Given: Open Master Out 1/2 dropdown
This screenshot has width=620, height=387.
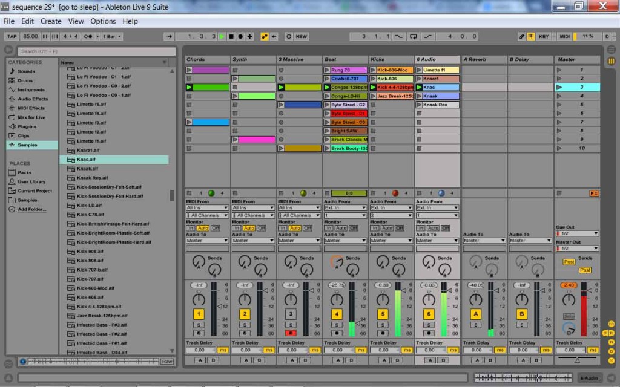Looking at the screenshot, I should pos(577,249).
